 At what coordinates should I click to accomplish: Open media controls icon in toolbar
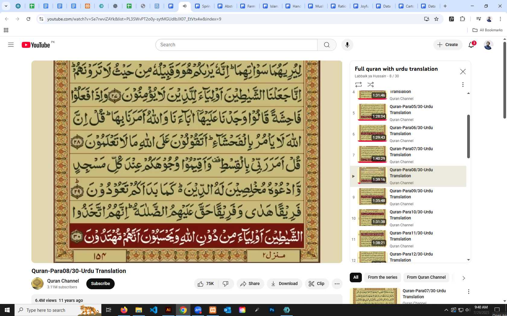click(478, 19)
